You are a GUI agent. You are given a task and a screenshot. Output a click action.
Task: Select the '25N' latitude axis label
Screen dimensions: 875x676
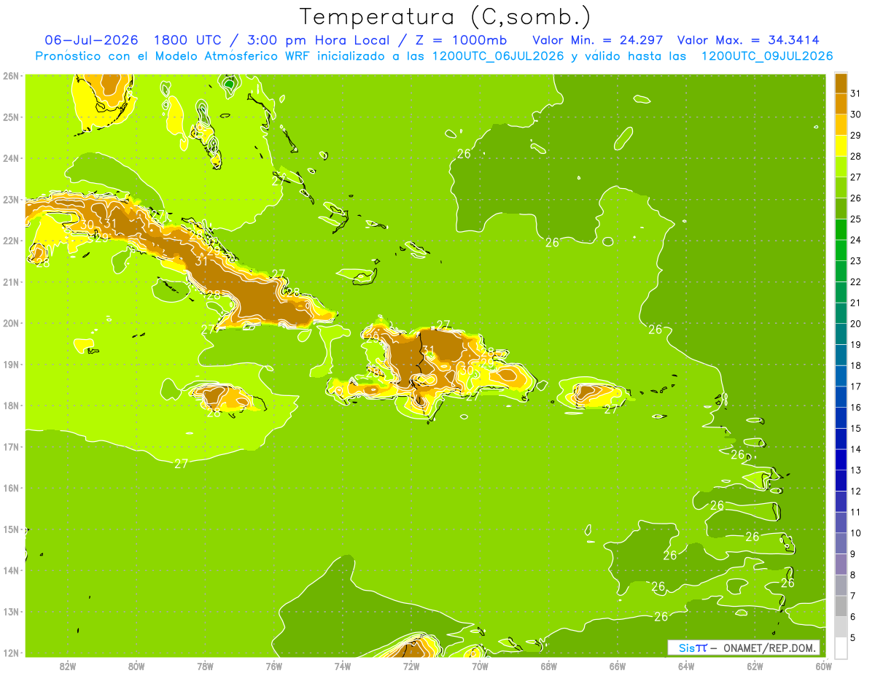click(11, 117)
